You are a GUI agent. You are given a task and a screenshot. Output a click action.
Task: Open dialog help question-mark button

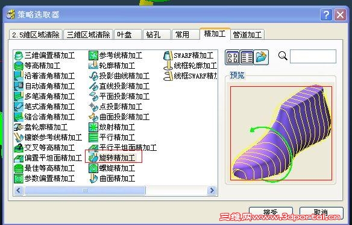326,15
